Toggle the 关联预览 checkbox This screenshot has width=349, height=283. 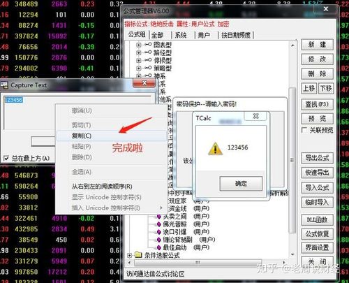tap(304, 130)
